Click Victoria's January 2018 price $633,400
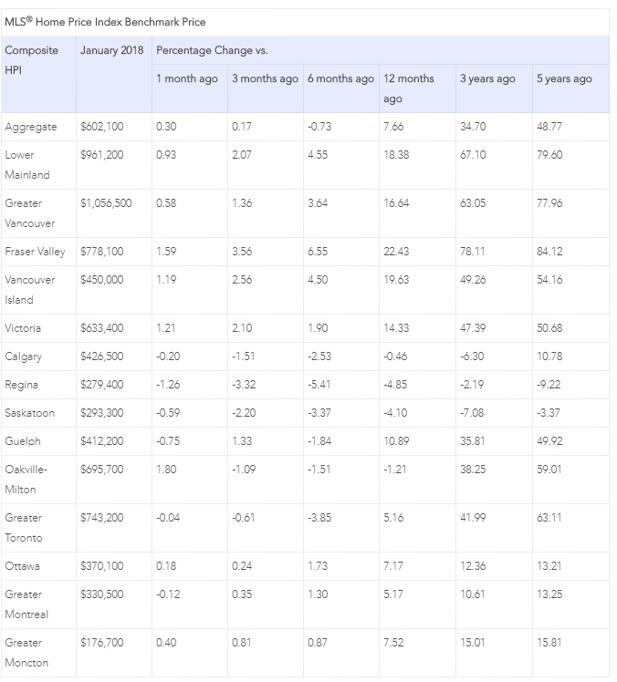The height and width of the screenshot is (682, 617). (x=102, y=328)
